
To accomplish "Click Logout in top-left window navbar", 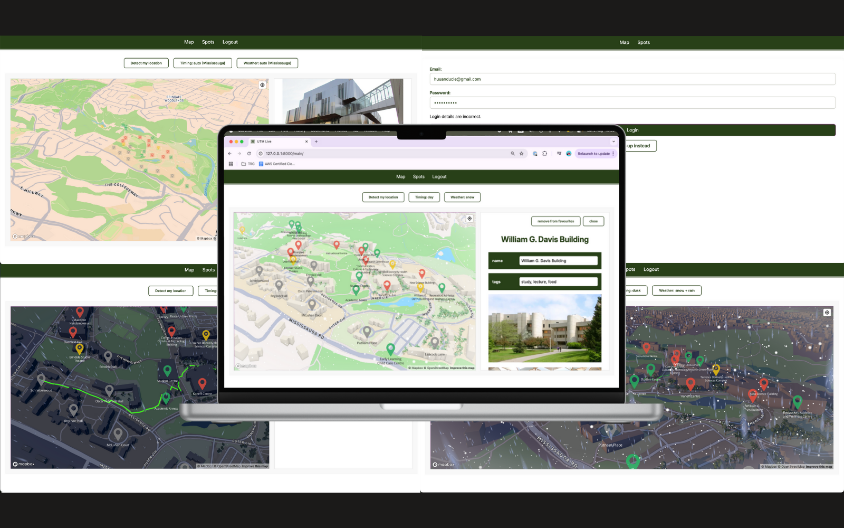I will pyautogui.click(x=230, y=42).
